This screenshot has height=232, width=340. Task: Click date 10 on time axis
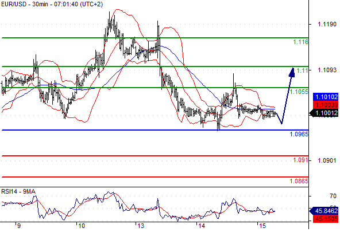81,226
